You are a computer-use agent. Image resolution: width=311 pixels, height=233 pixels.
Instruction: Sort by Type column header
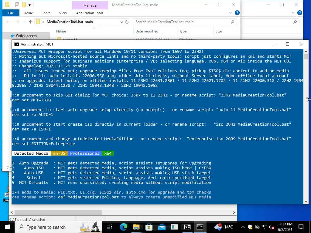183,31
